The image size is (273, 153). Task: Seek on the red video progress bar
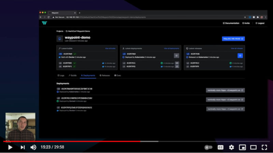(72, 141)
